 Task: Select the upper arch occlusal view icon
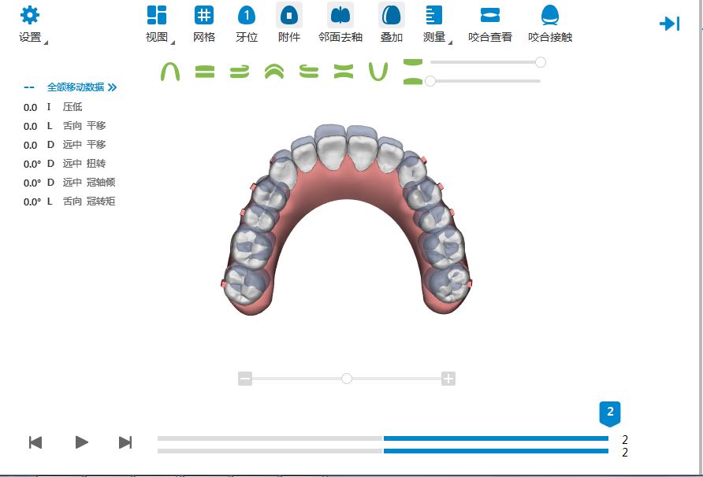[170, 72]
